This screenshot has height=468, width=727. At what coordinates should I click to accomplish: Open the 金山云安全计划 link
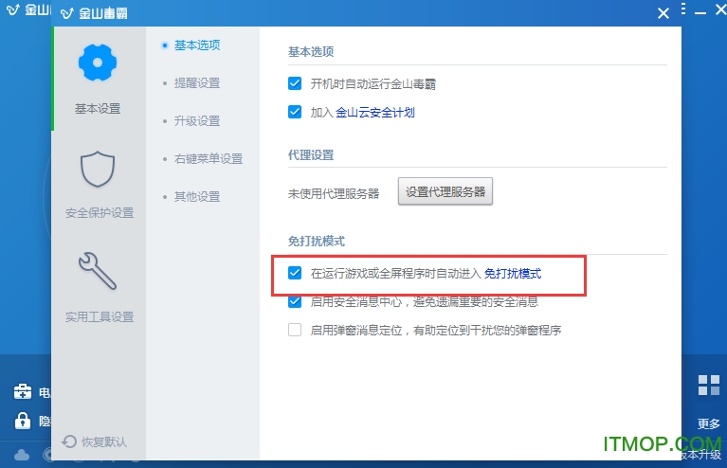pos(374,112)
